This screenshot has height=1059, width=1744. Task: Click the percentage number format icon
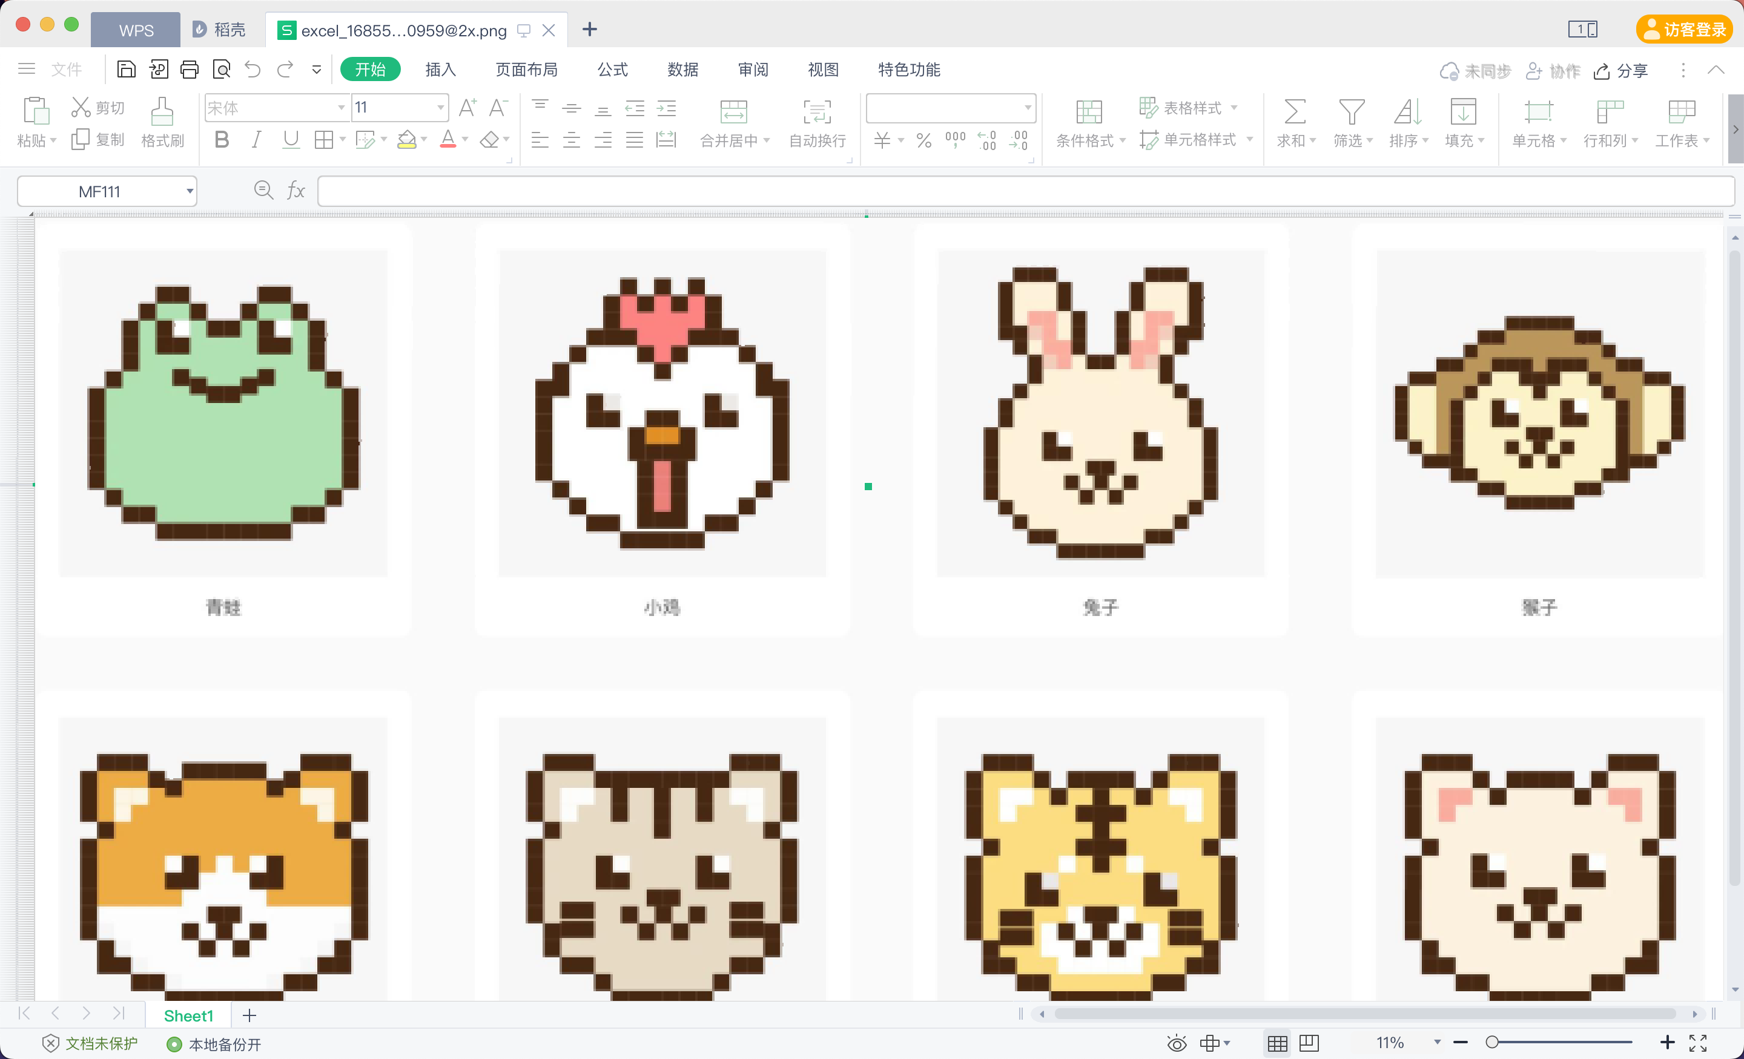click(x=923, y=140)
